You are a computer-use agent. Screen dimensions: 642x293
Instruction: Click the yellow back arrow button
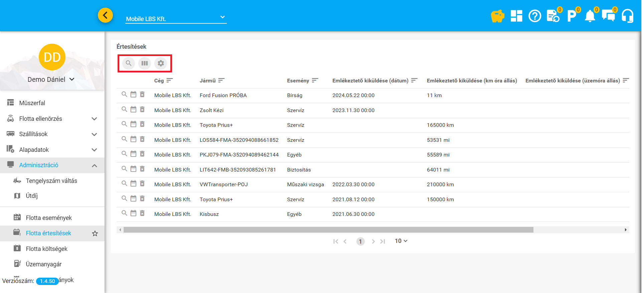(x=105, y=15)
